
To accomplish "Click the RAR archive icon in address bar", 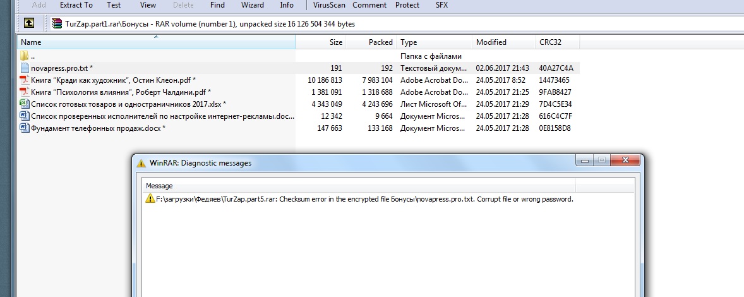I will pyautogui.click(x=56, y=23).
